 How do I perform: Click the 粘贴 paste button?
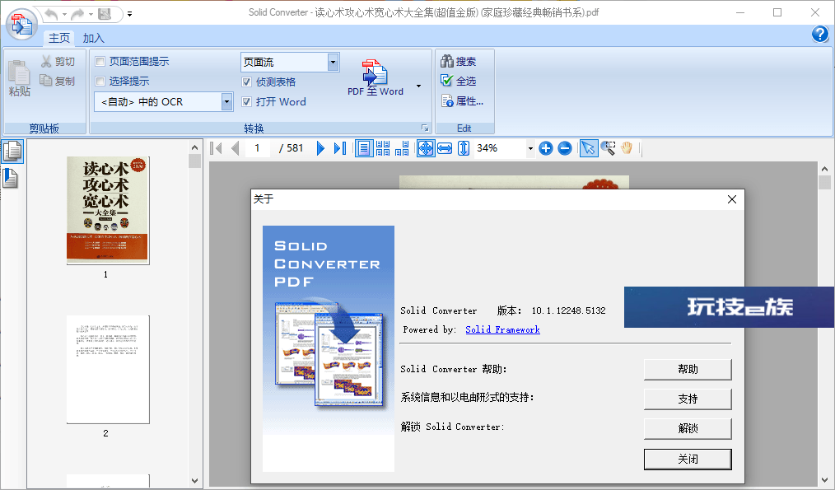(x=20, y=78)
